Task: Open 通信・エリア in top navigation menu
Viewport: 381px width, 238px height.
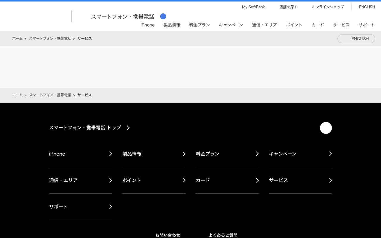Action: 265,25
